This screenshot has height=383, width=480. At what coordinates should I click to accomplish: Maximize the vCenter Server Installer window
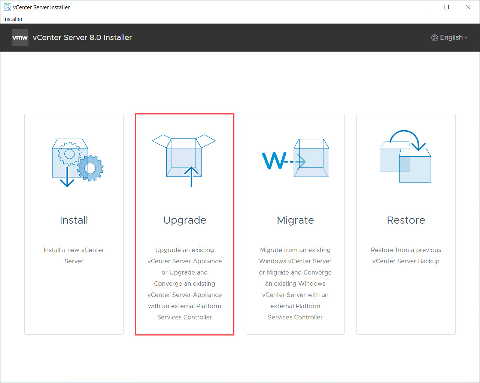click(446, 7)
